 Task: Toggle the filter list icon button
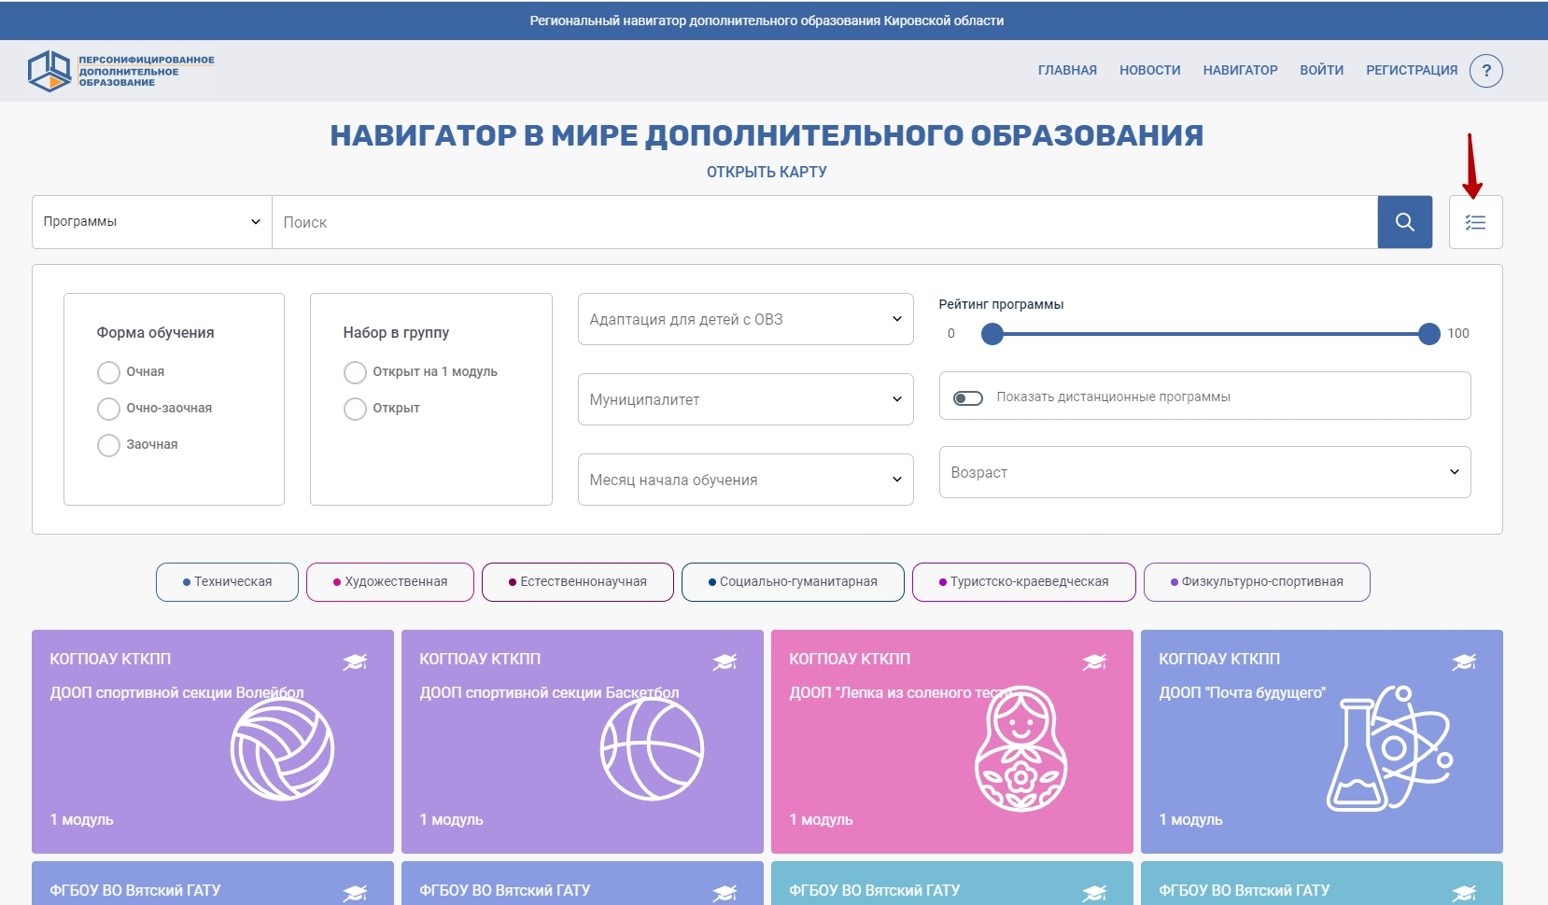pos(1475,222)
